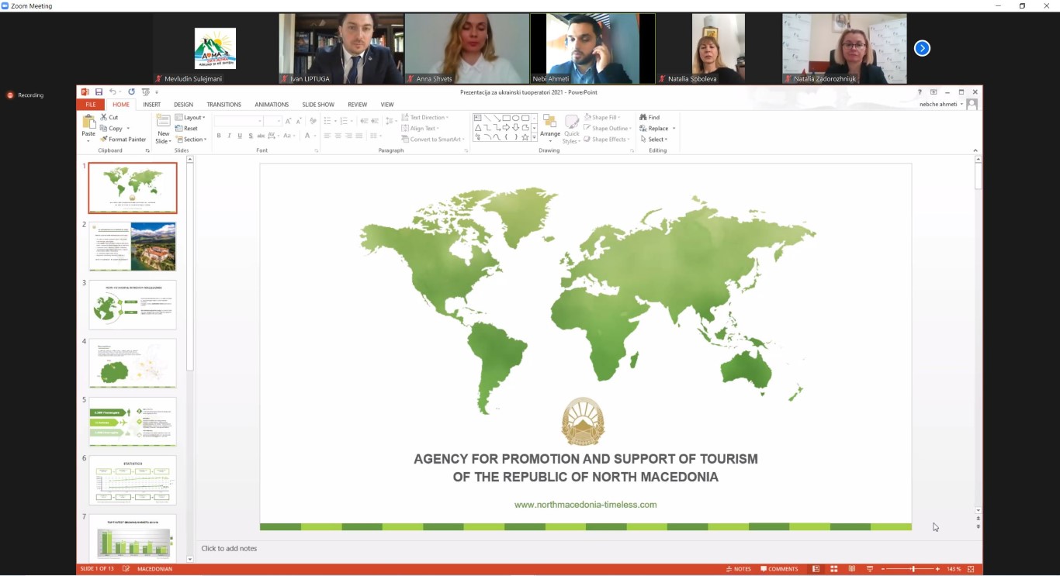The image size is (1060, 576).
Task: Click the New Slide icon
Action: 163,121
